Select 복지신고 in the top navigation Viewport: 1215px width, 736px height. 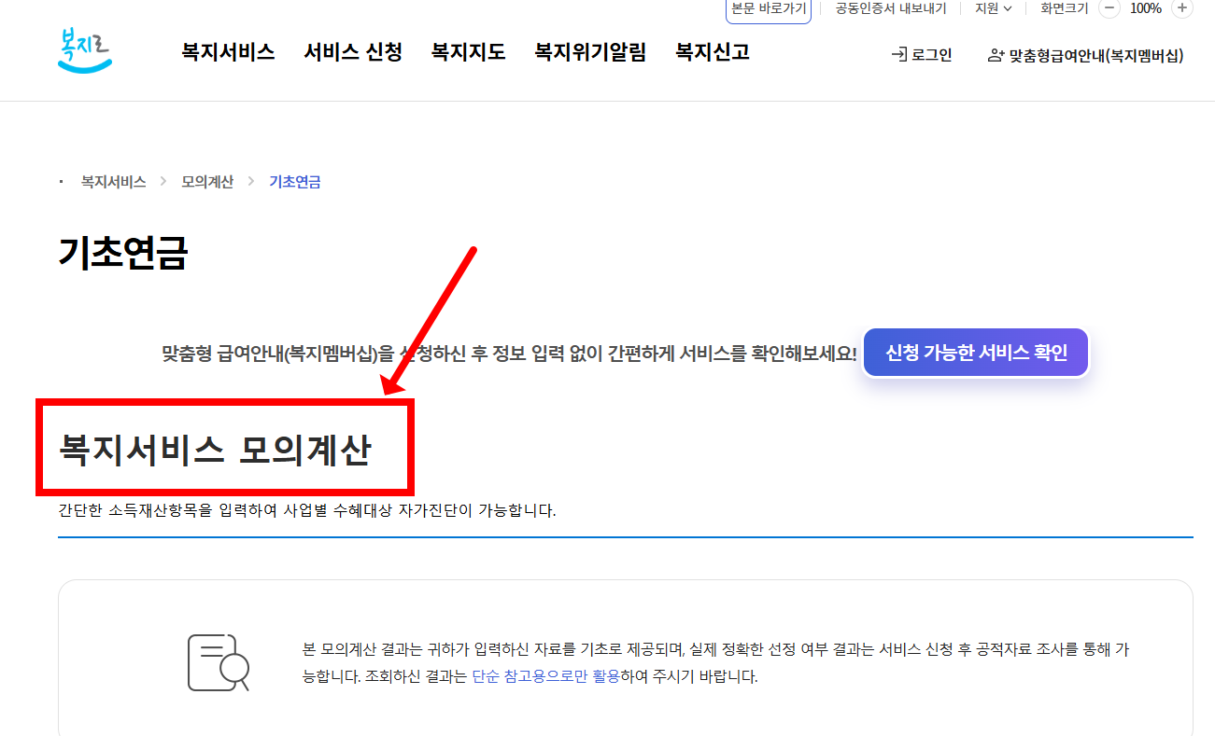coord(711,52)
